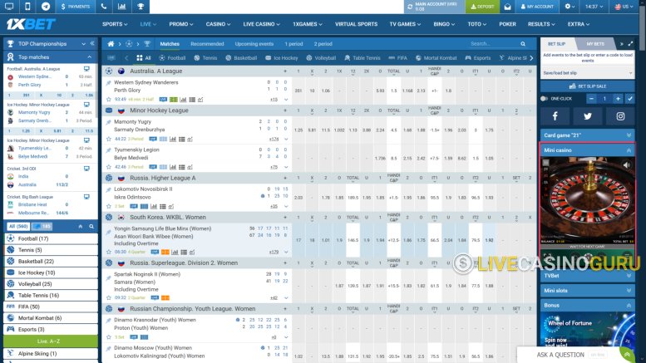Screen dimensions: 646x363
Task: Mute the mini casino roulette sound
Action: coord(627,165)
